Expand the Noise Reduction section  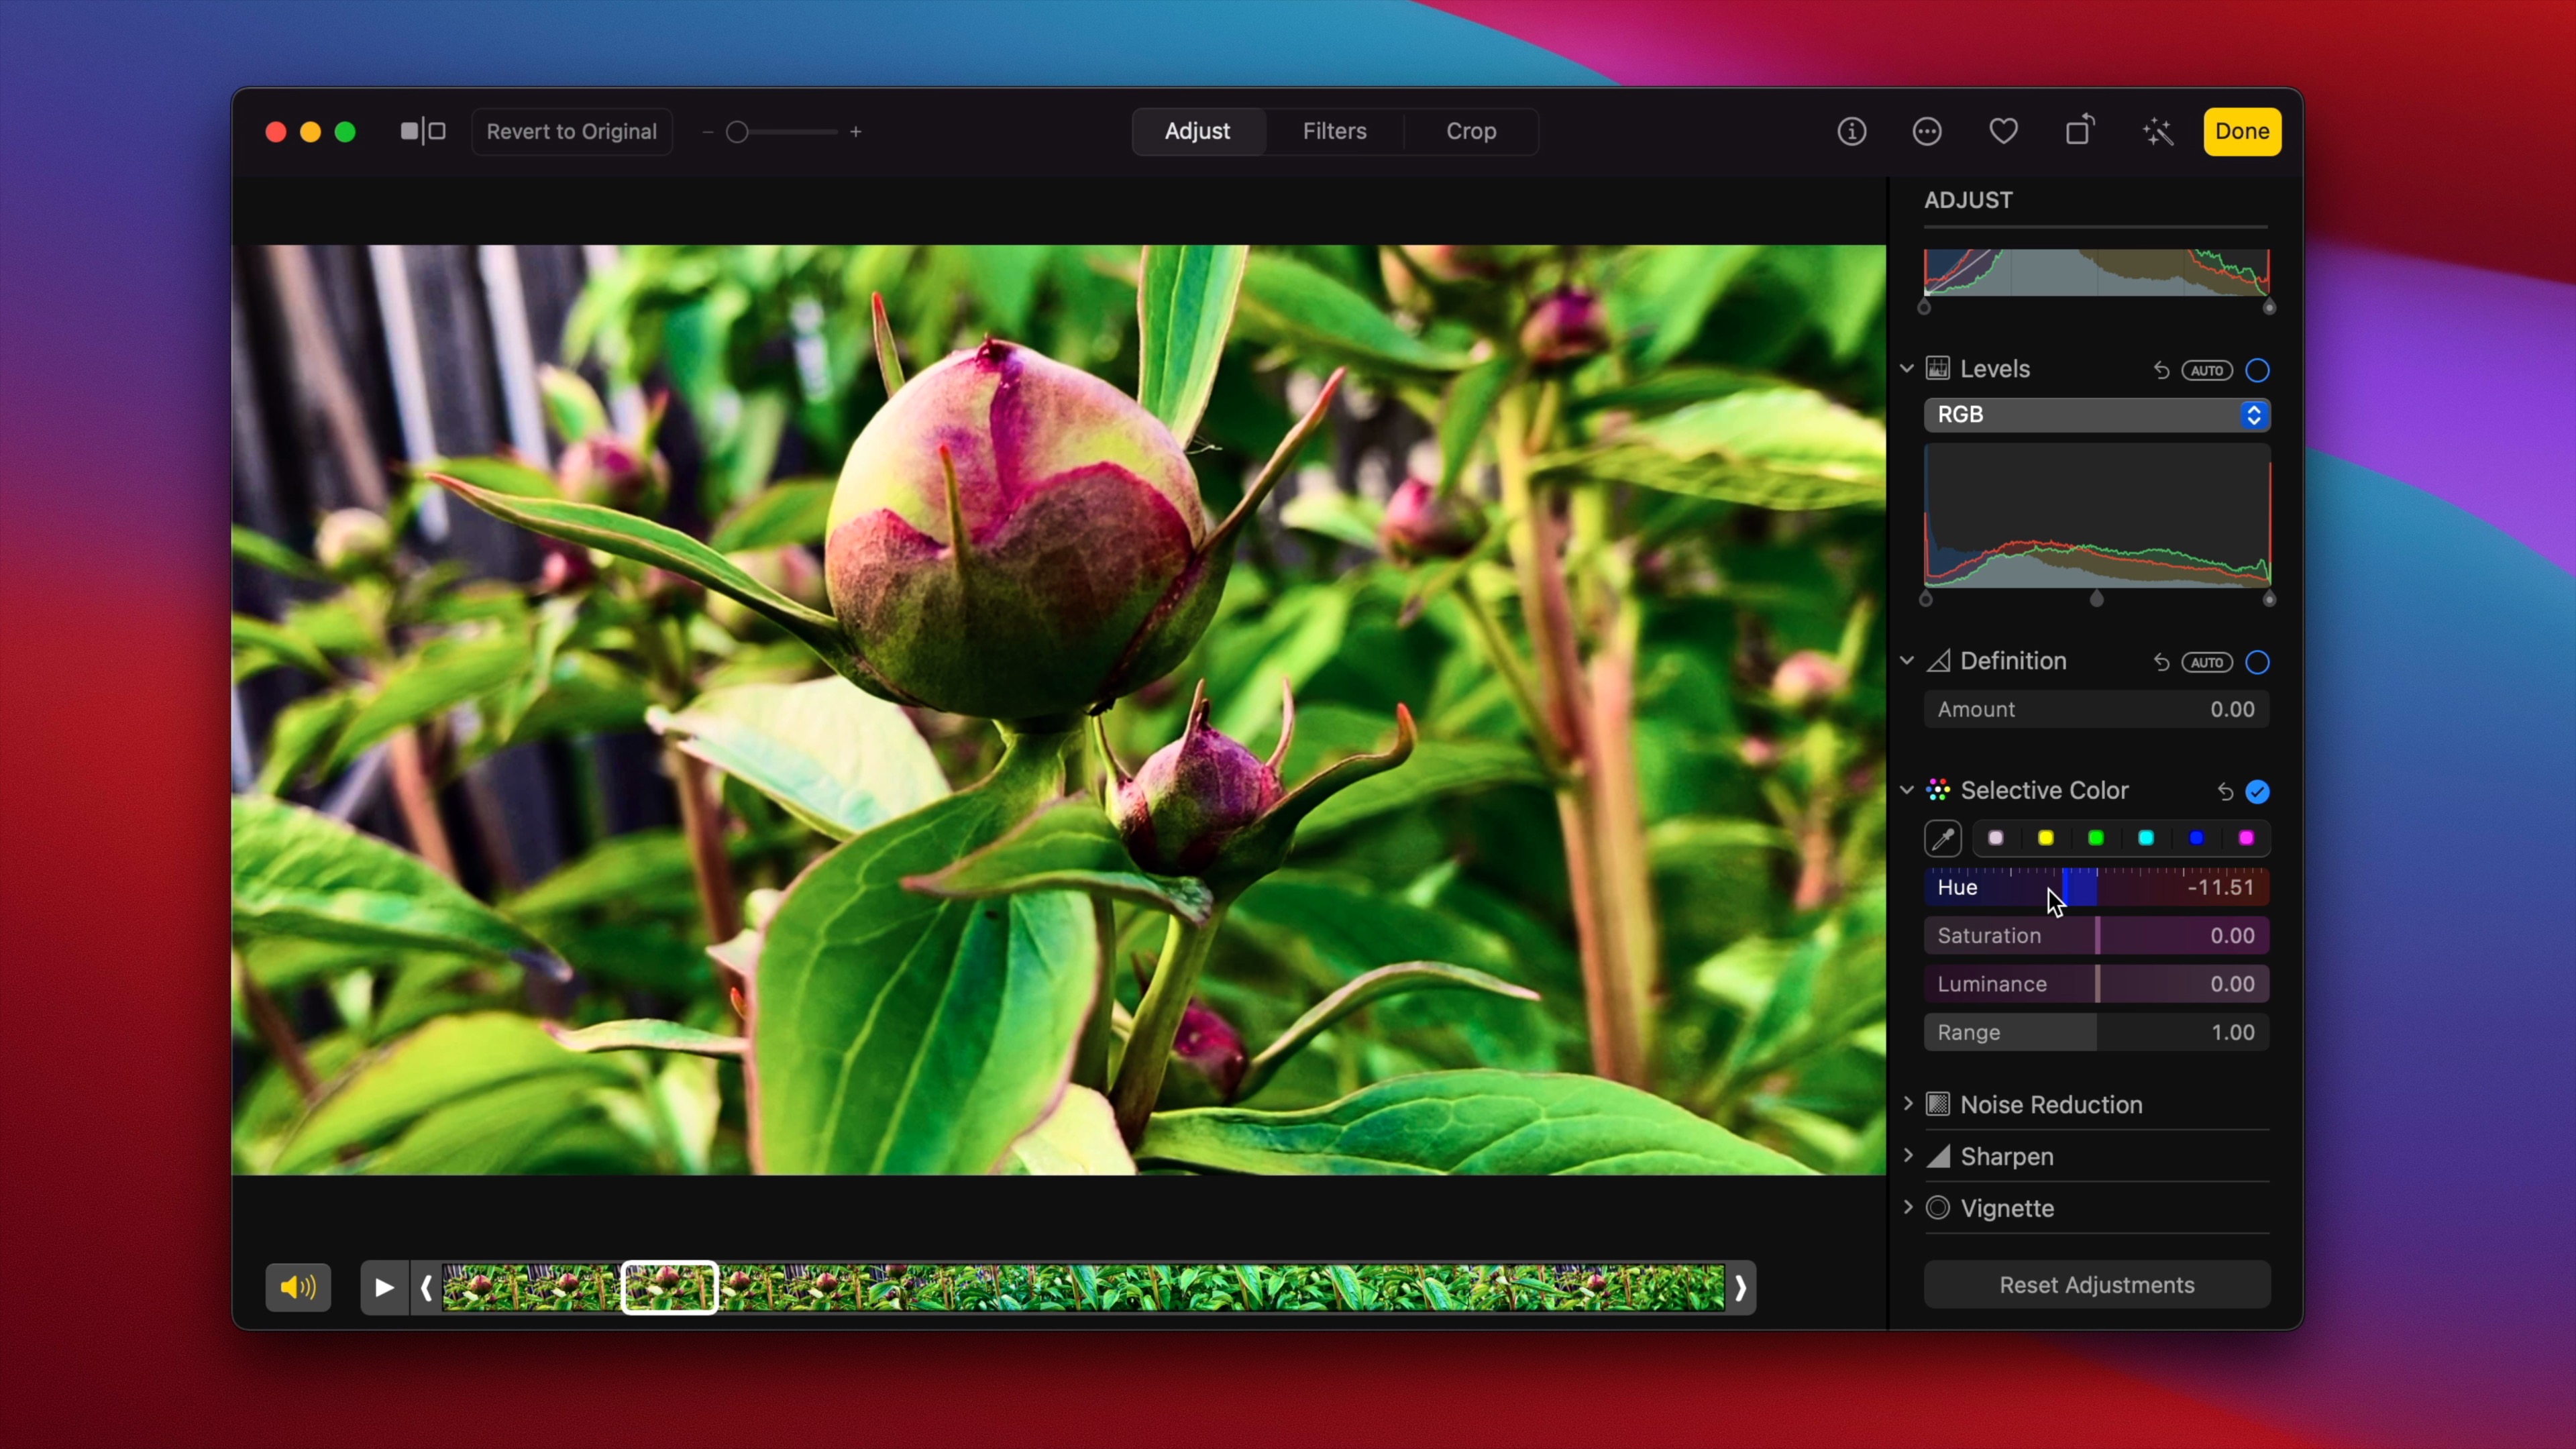pyautogui.click(x=1908, y=1104)
